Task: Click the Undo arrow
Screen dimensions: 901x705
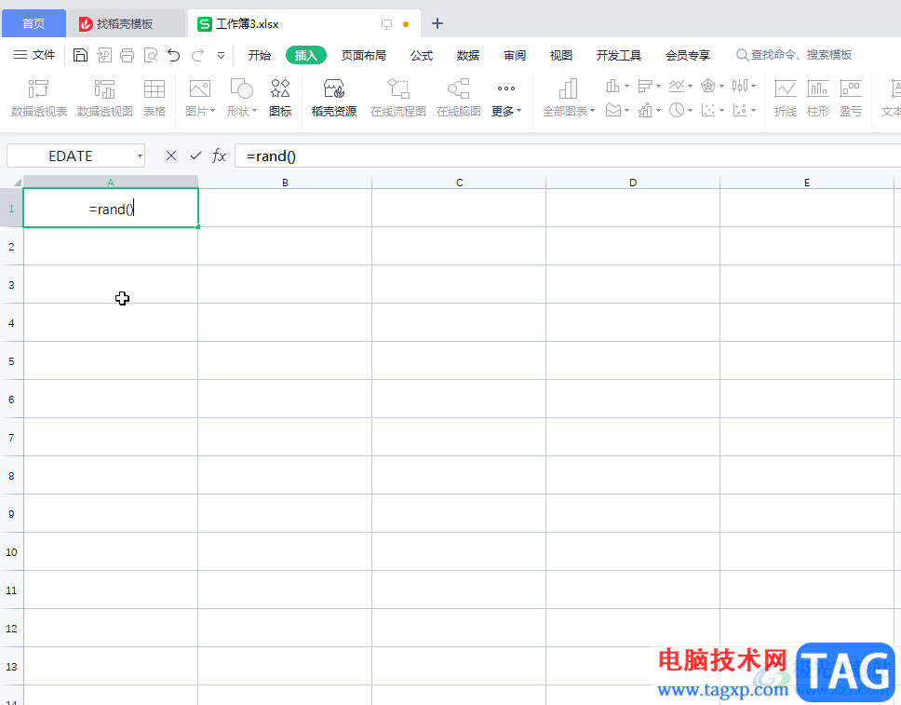Action: pyautogui.click(x=174, y=55)
